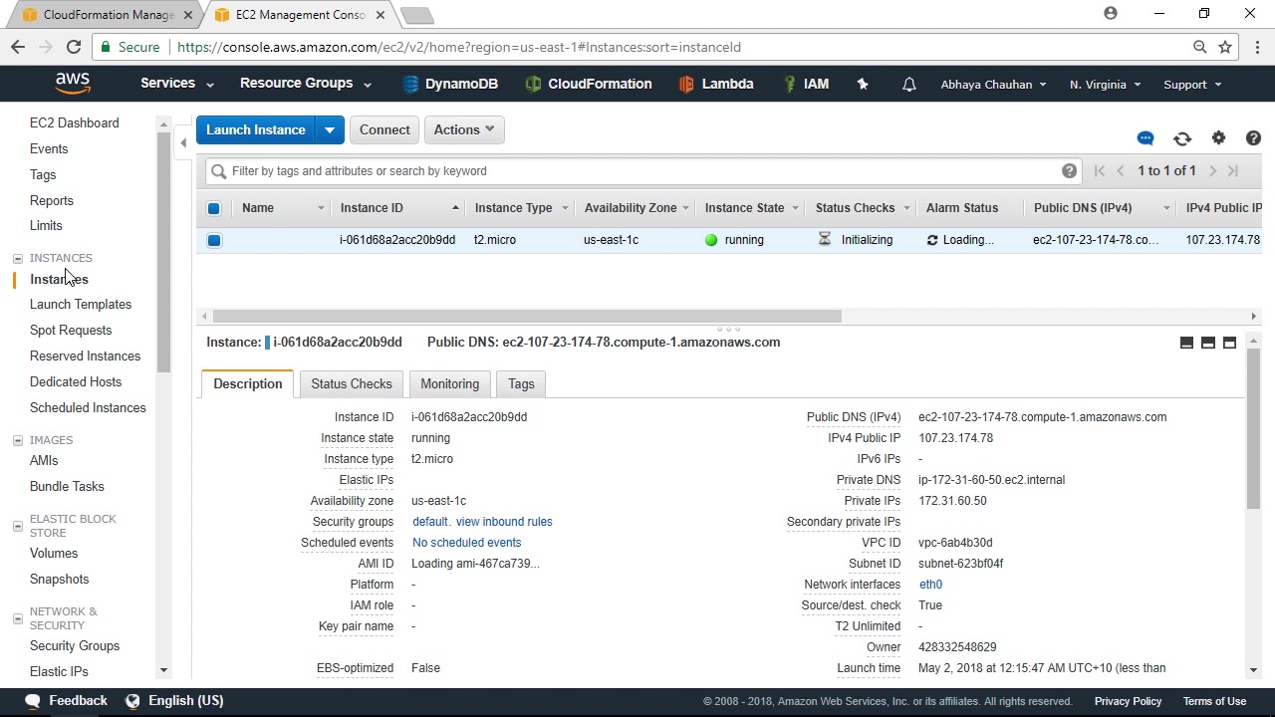Click the filter help question icon
Image resolution: width=1275 pixels, height=717 pixels.
tap(1069, 171)
